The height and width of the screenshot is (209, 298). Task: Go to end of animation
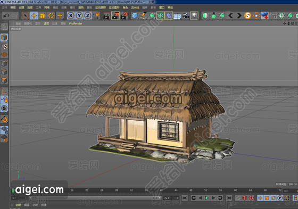tap(229, 198)
